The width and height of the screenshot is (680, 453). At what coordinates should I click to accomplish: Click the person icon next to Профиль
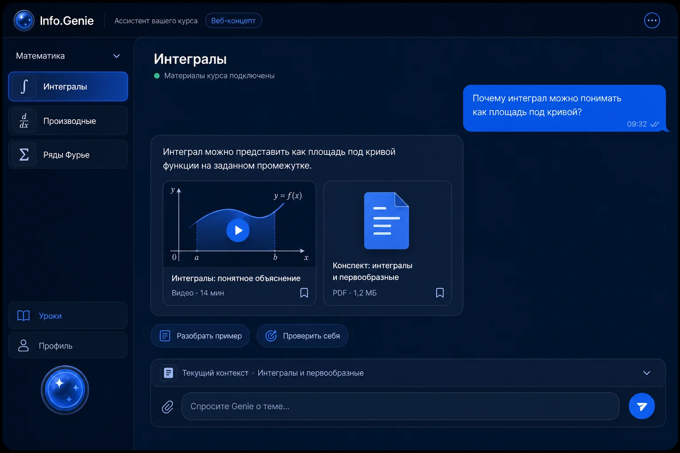click(x=23, y=346)
